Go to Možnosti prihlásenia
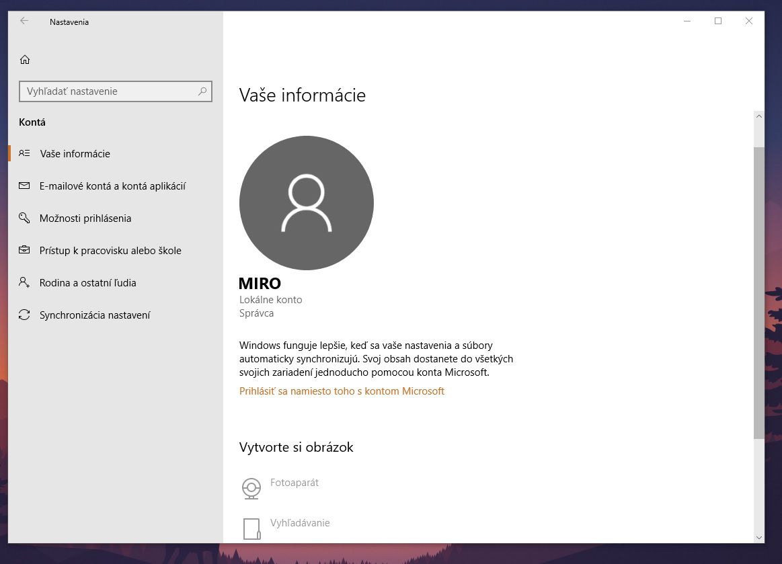Image resolution: width=782 pixels, height=564 pixels. tap(116, 218)
